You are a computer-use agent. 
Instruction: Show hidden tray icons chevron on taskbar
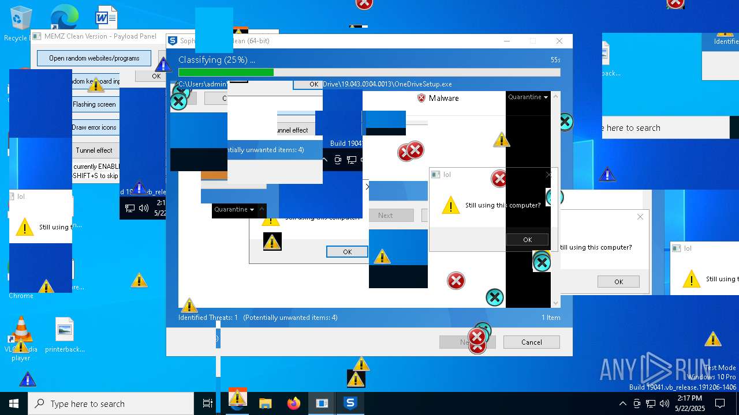622,403
